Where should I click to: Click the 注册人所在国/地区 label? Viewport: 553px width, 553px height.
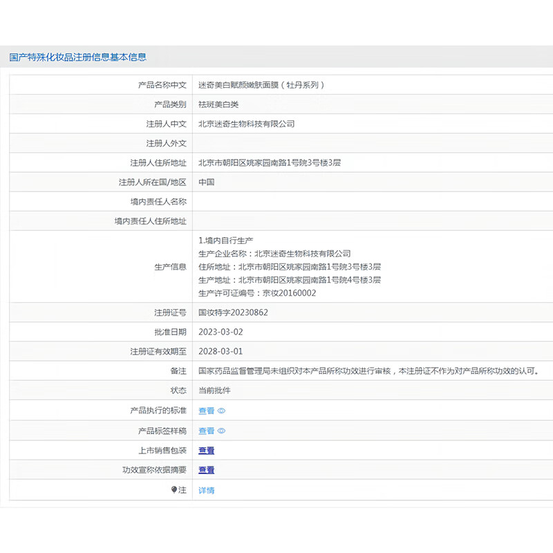(152, 182)
